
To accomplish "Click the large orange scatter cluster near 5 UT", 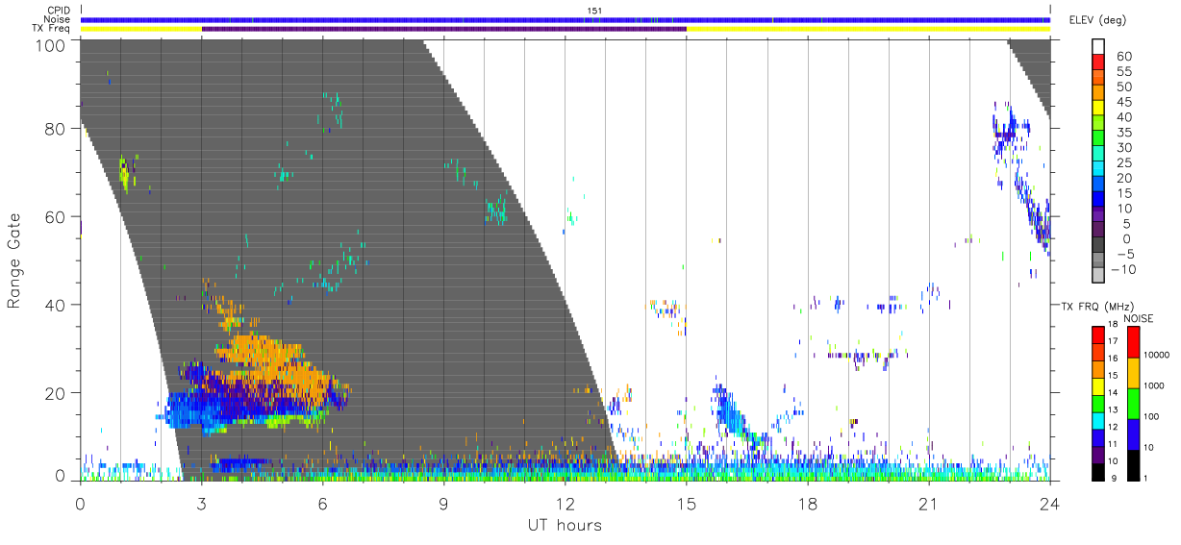I will 279,365.
